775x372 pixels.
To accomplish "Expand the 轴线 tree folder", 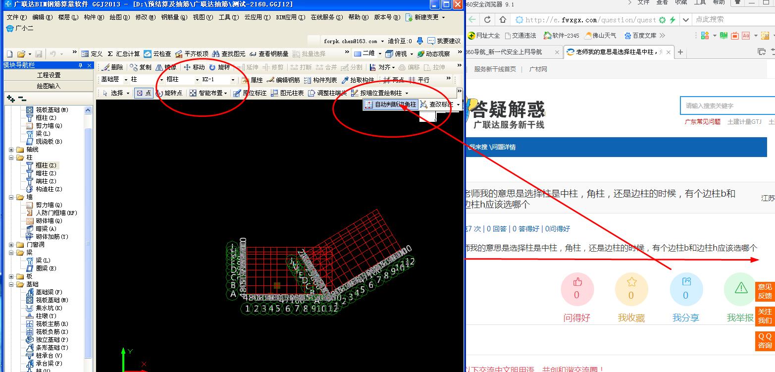I will pyautogui.click(x=11, y=150).
